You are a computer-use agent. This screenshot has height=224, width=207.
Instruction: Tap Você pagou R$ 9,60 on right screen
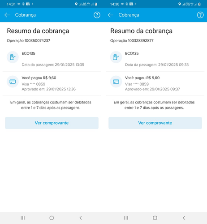click(x=142, y=78)
